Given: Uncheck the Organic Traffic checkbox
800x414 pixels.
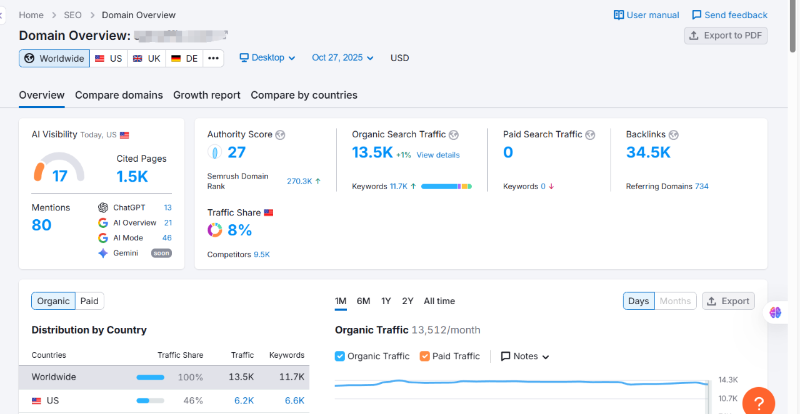Looking at the screenshot, I should (340, 356).
